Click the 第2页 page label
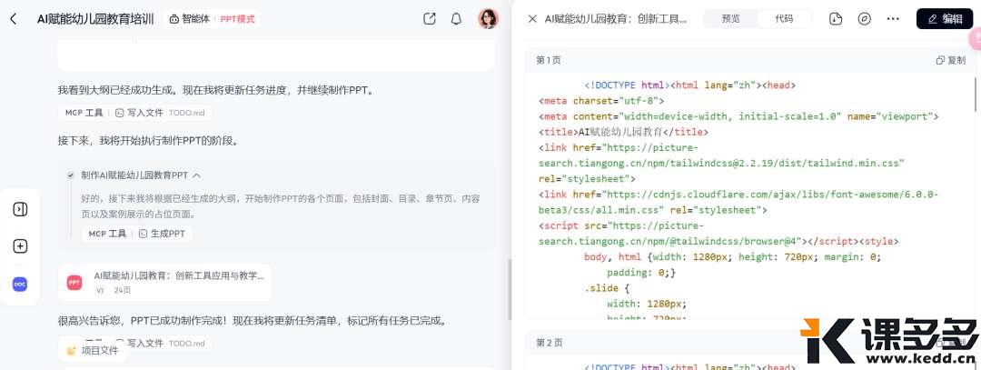Image resolution: width=981 pixels, height=370 pixels. (549, 343)
